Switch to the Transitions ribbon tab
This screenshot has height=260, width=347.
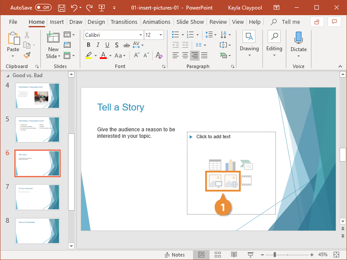[124, 22]
